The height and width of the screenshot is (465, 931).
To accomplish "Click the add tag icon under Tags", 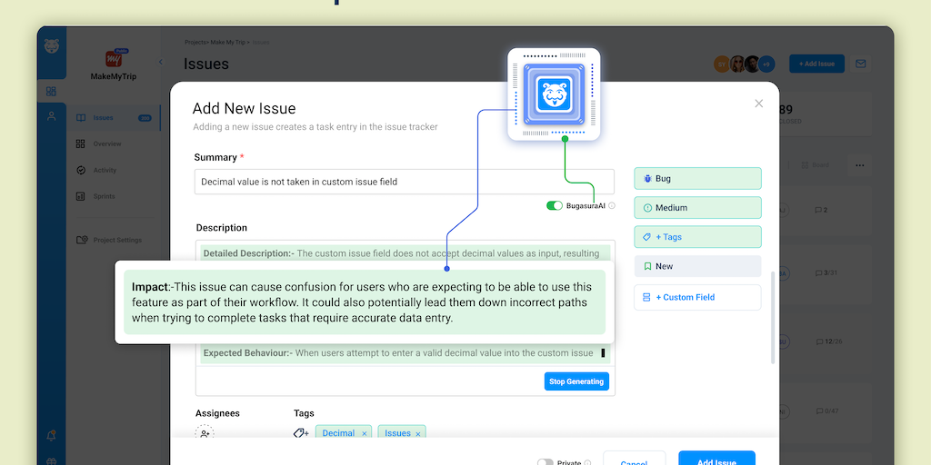I will [x=301, y=433].
